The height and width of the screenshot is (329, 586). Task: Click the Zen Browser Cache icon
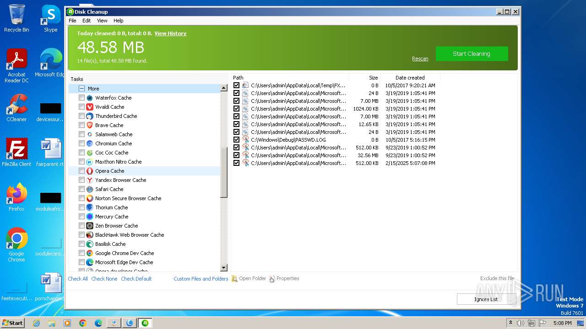click(90, 226)
